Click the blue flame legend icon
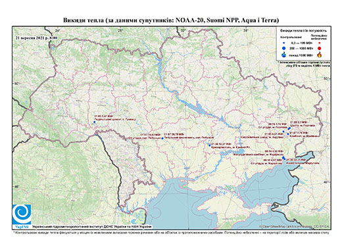Image resolution: width=342 pixels, height=242 pixels. coord(284,55)
